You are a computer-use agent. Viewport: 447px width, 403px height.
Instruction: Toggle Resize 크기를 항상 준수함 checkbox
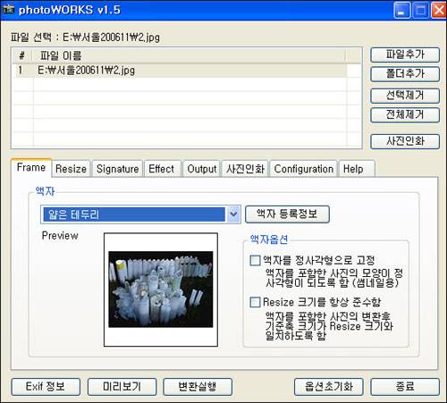tap(255, 302)
